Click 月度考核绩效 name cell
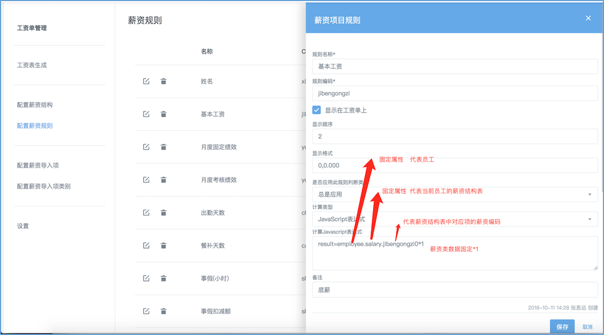 click(219, 180)
